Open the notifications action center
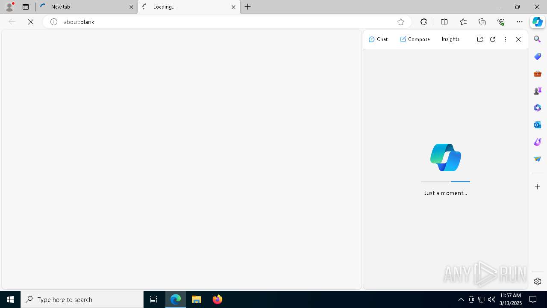The image size is (547, 308). point(533,299)
